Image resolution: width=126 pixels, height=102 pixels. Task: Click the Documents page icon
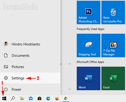[x=6, y=55]
